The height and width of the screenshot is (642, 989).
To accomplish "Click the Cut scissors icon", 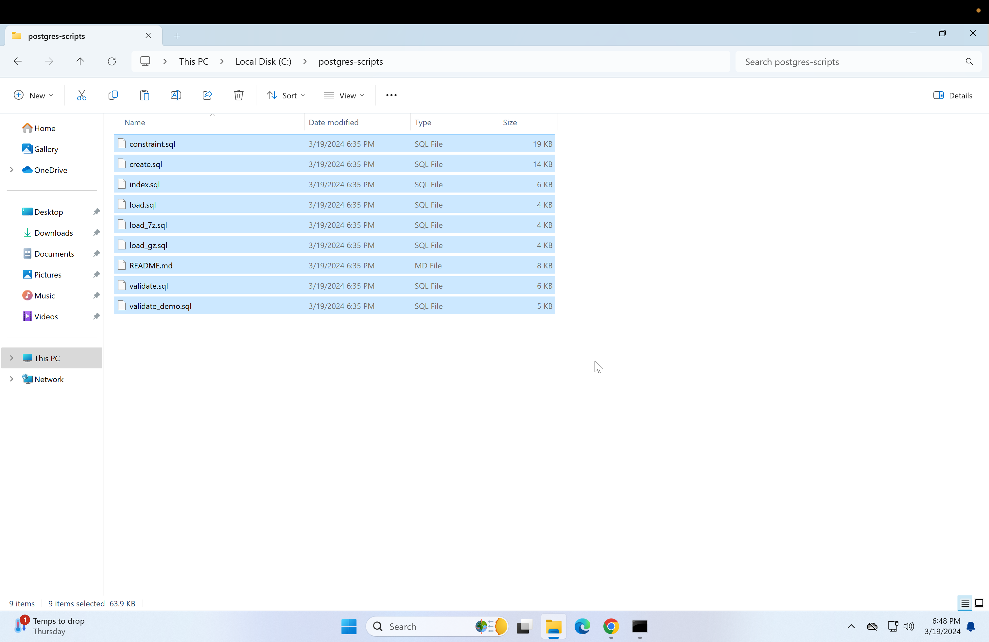I will pyautogui.click(x=81, y=95).
